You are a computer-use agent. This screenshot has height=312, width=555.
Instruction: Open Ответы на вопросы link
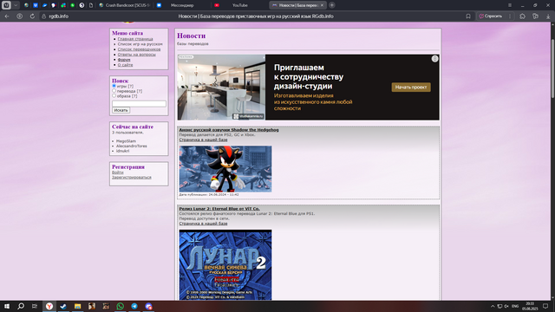click(137, 55)
